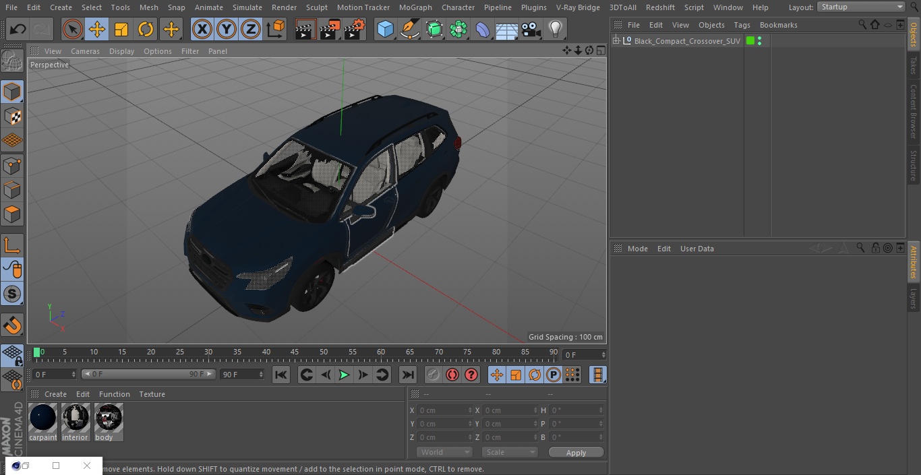Toggle green layer square of SUV object

[750, 41]
